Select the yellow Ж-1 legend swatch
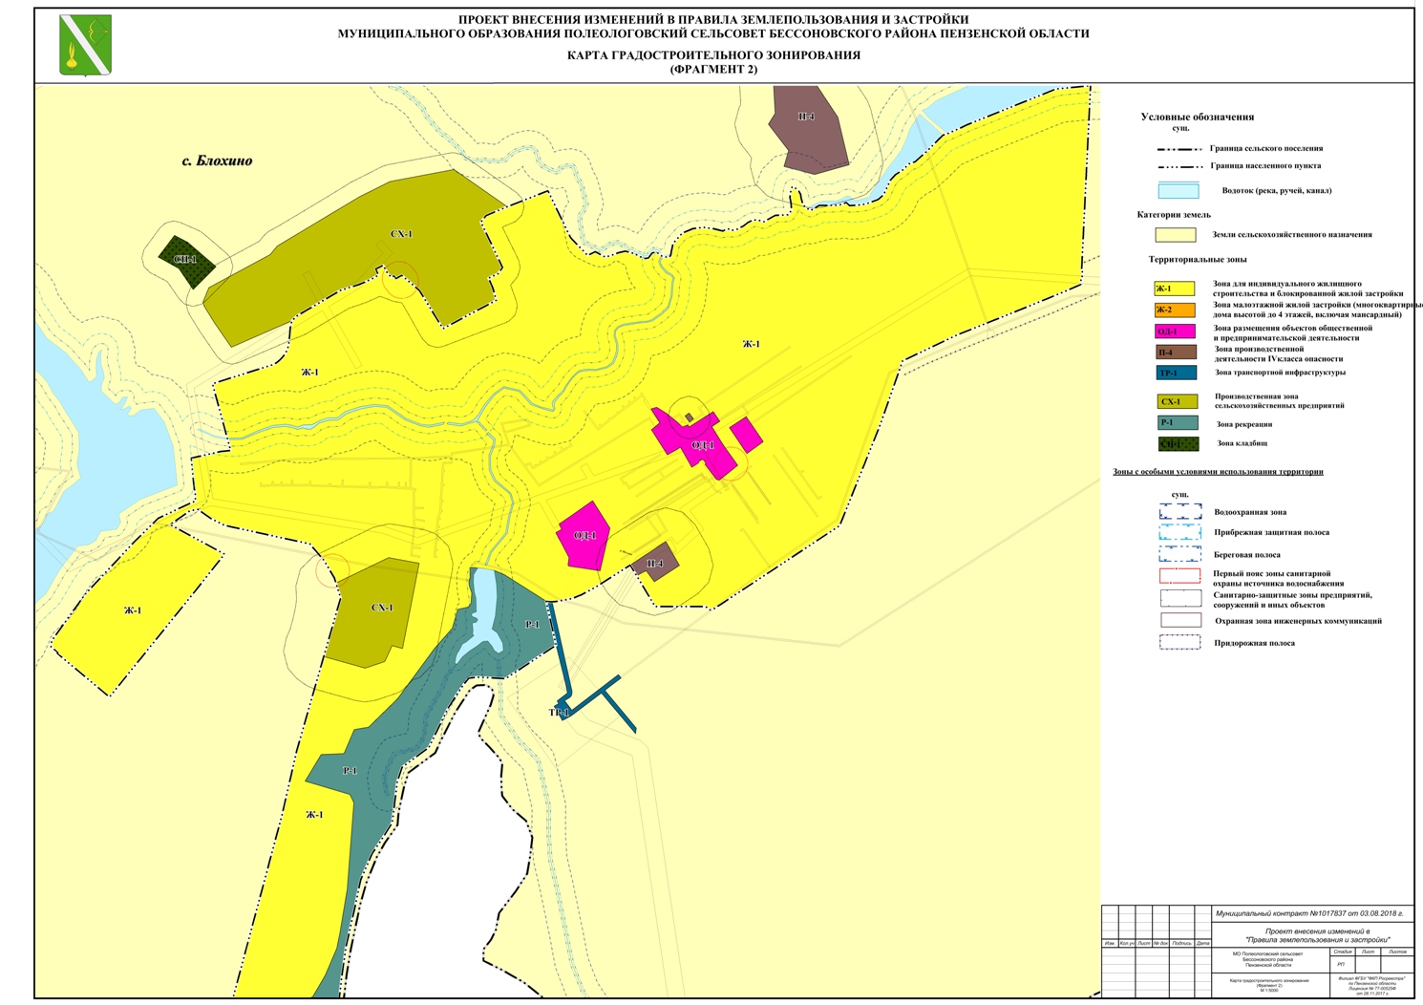 (1175, 289)
